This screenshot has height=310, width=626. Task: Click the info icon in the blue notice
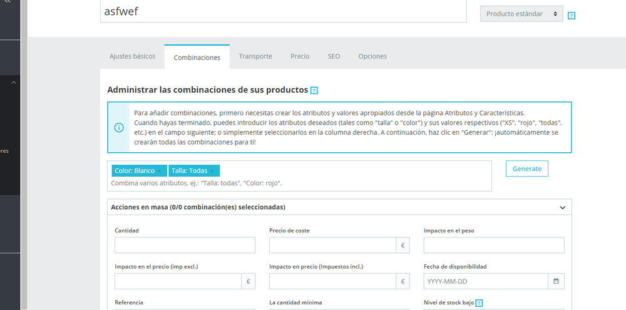[x=119, y=127]
